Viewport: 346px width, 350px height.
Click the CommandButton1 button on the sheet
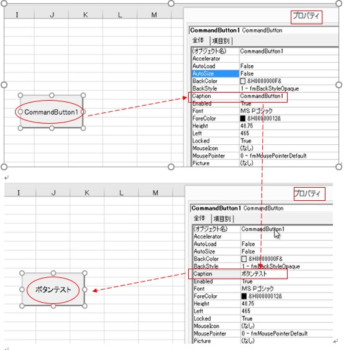pos(52,112)
